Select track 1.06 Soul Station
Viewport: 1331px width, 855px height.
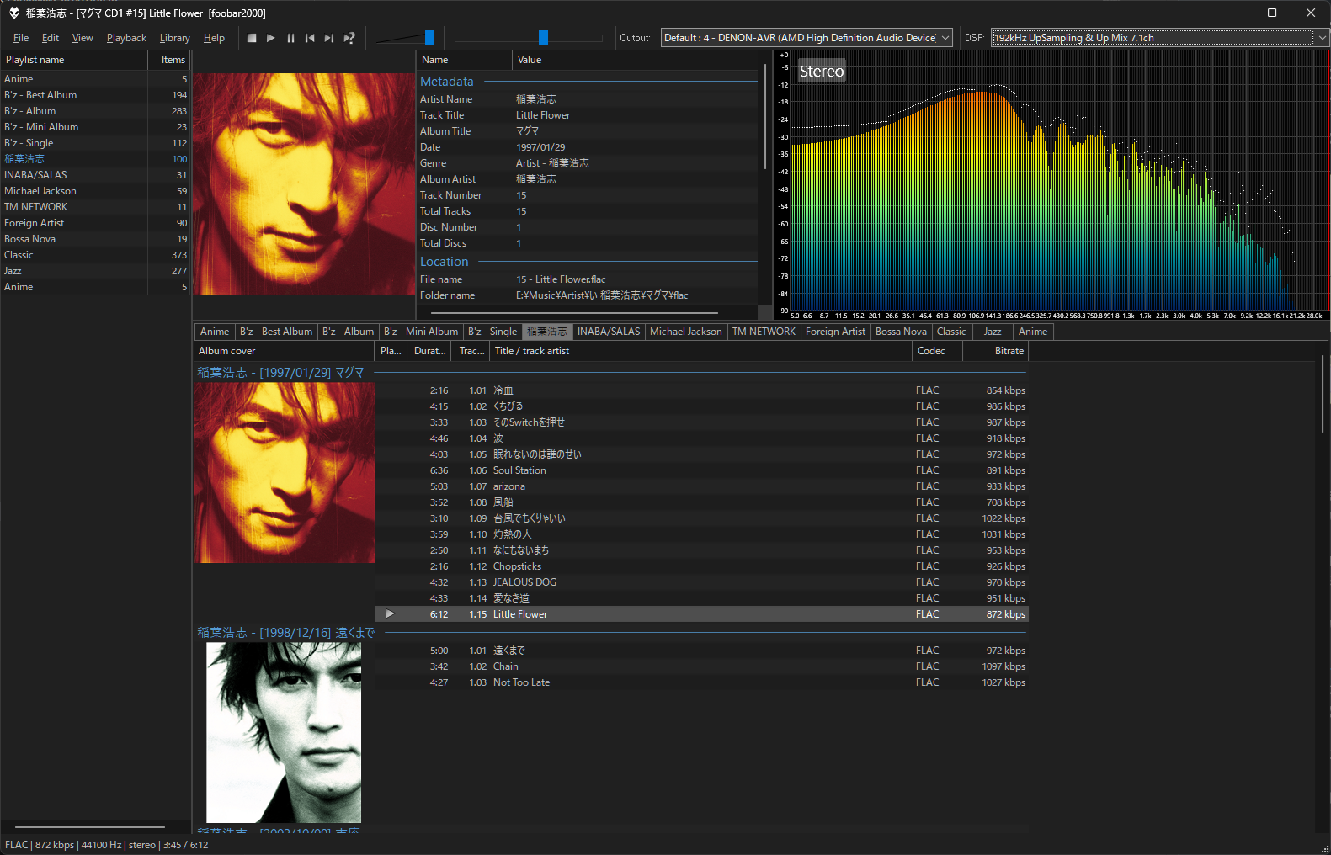(x=701, y=470)
